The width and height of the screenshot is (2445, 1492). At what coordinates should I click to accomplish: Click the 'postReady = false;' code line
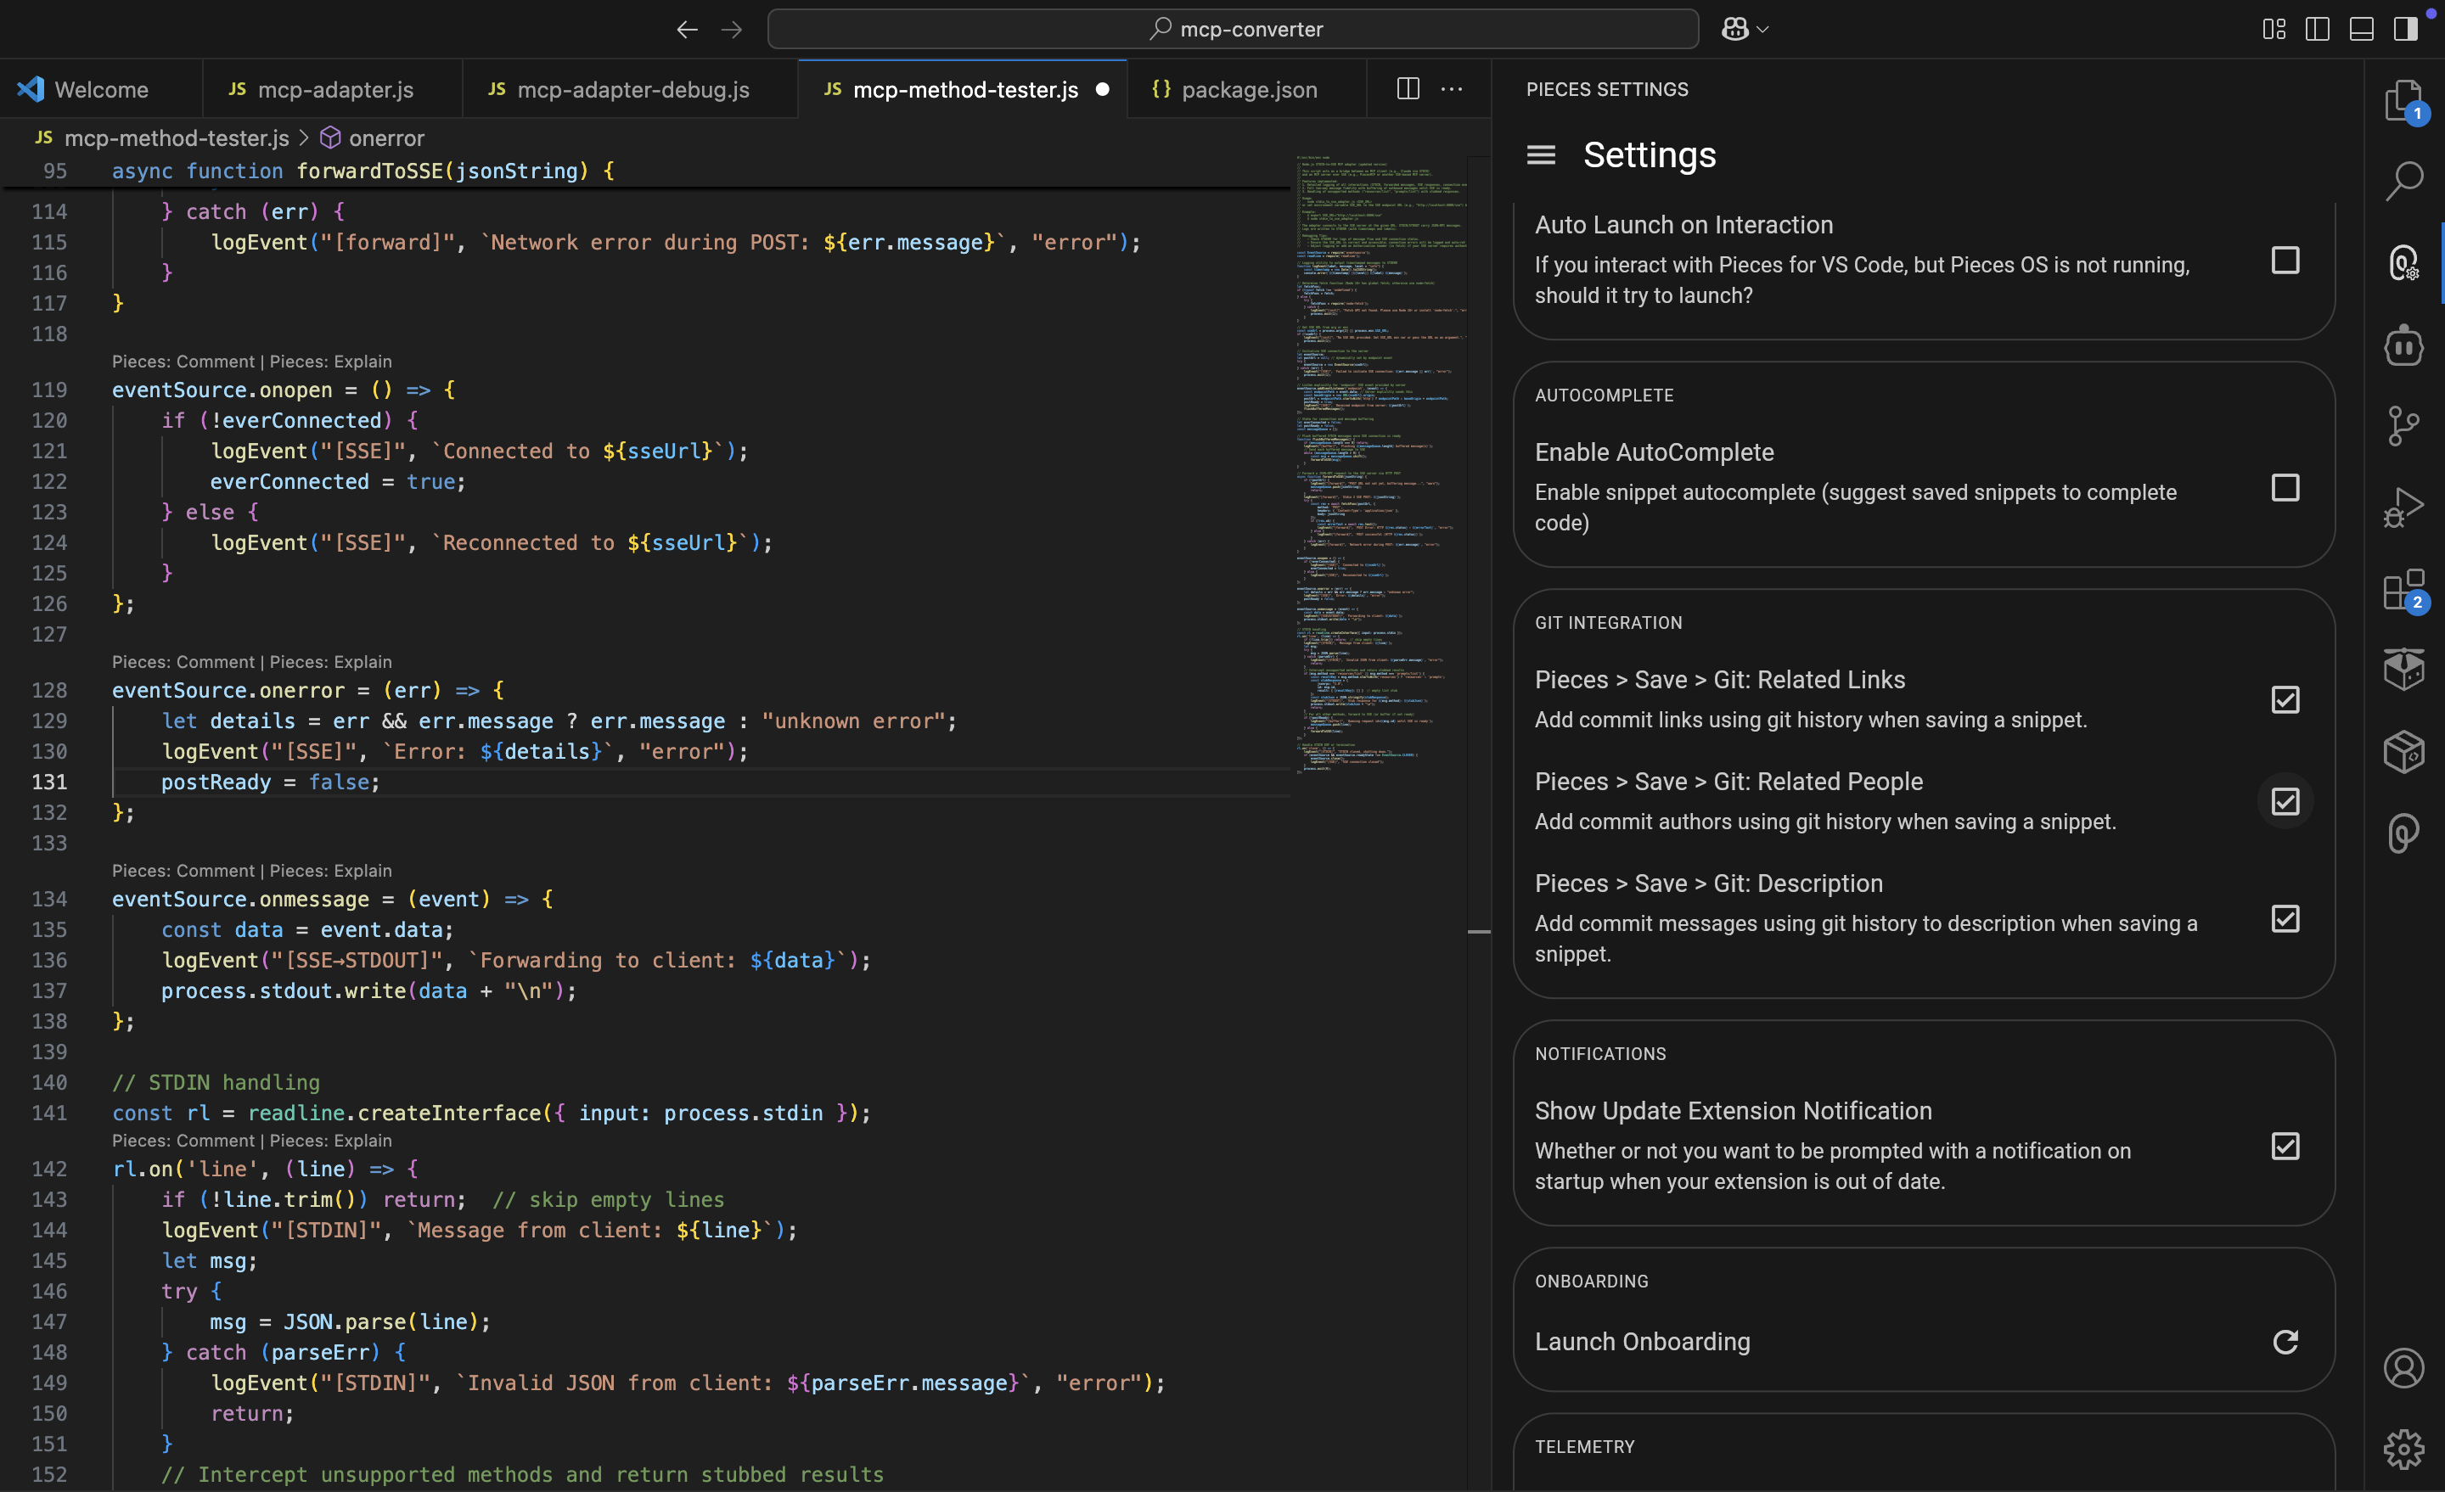(x=270, y=782)
